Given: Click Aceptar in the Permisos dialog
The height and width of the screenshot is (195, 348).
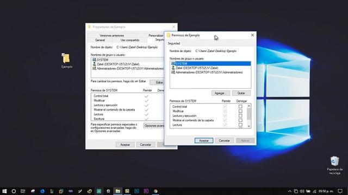Looking at the screenshot, I should (204, 141).
